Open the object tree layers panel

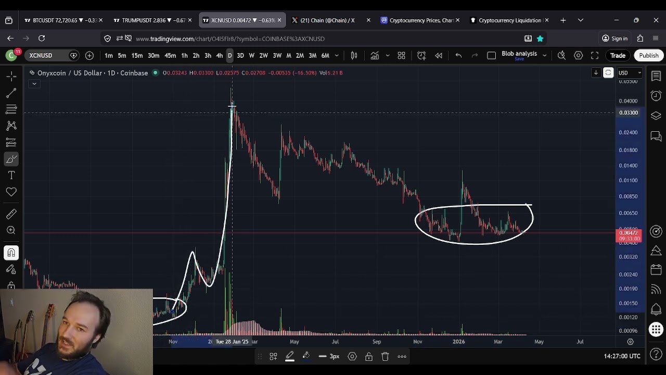tap(656, 116)
